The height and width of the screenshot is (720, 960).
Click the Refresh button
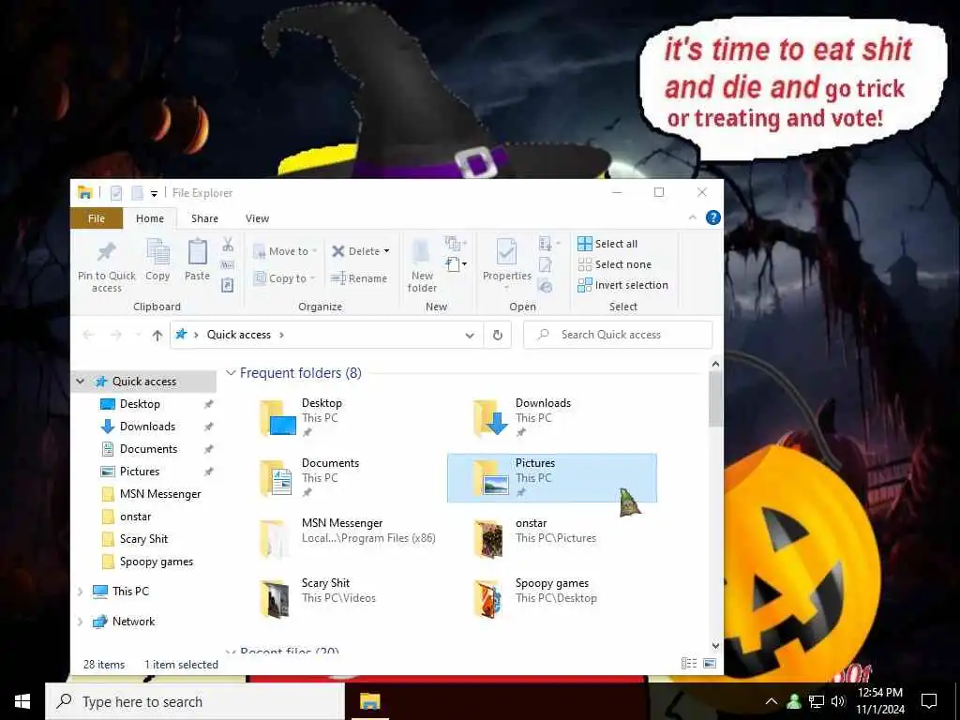coord(498,335)
